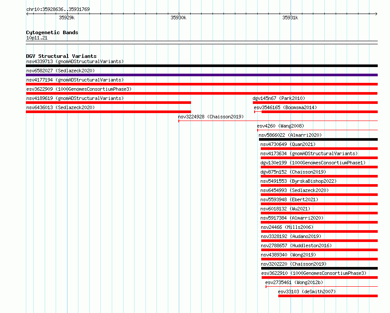The height and width of the screenshot is (313, 390).
Task: Open nsv2788657 Huddleston2016 label
Action: click(296, 245)
